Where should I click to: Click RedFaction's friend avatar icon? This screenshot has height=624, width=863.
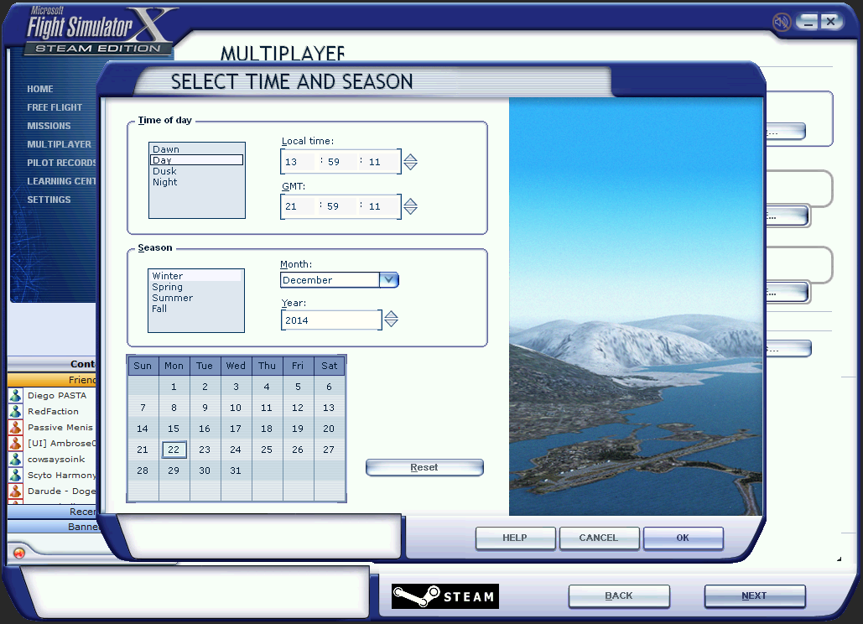[x=15, y=412]
